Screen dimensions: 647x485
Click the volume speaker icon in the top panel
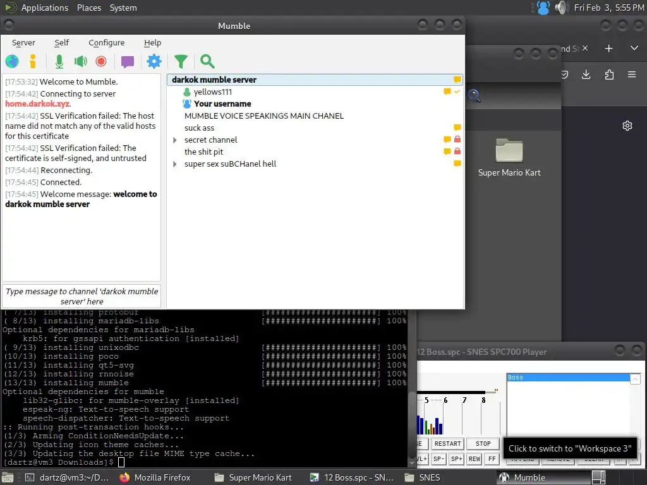pos(562,8)
